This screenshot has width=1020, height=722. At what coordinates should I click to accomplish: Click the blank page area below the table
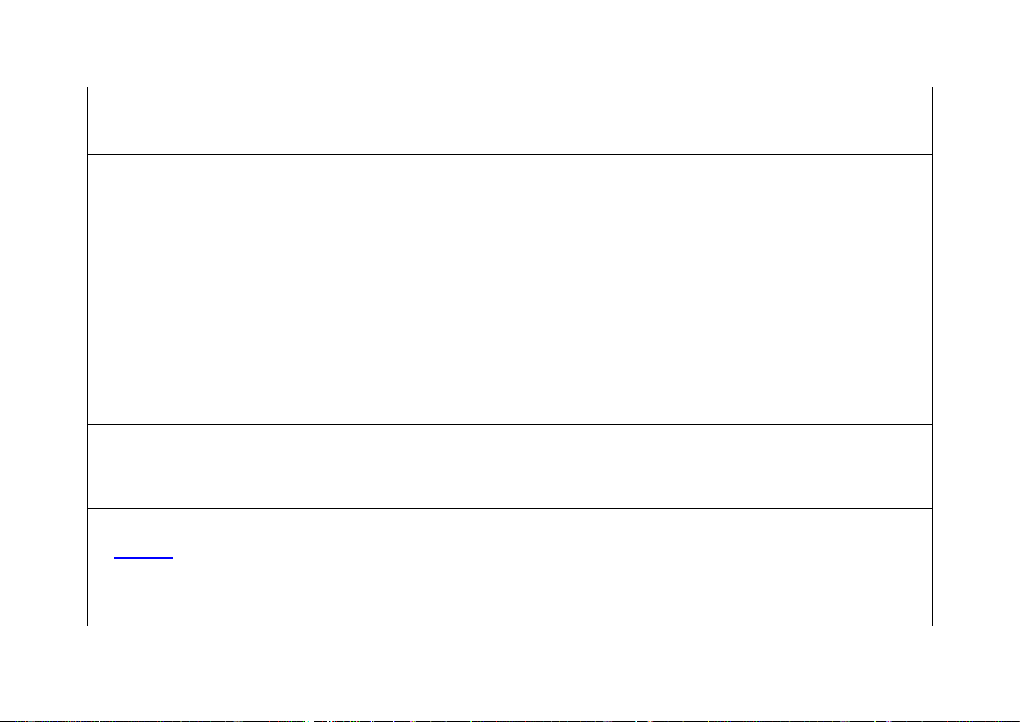(510, 672)
